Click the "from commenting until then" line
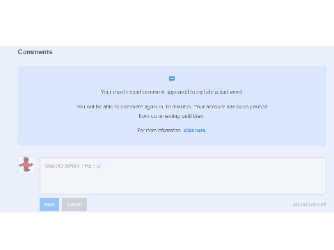Image resolution: width=334 pixels, height=250 pixels. (172, 116)
